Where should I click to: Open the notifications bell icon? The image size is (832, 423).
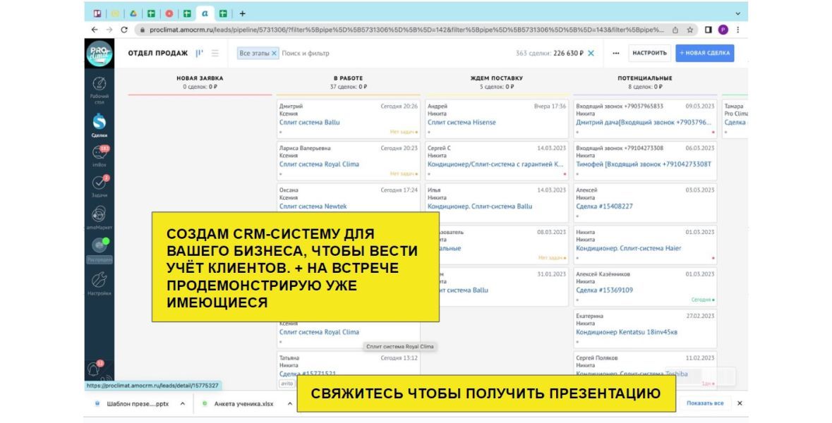tap(95, 369)
